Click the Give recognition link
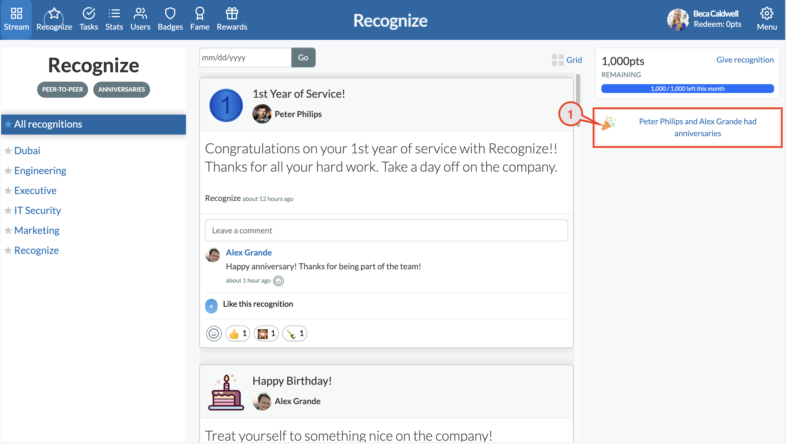 (x=744, y=60)
